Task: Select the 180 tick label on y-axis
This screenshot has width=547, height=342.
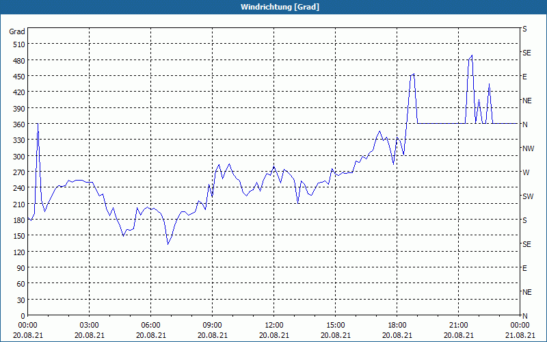Action: tap(17, 220)
